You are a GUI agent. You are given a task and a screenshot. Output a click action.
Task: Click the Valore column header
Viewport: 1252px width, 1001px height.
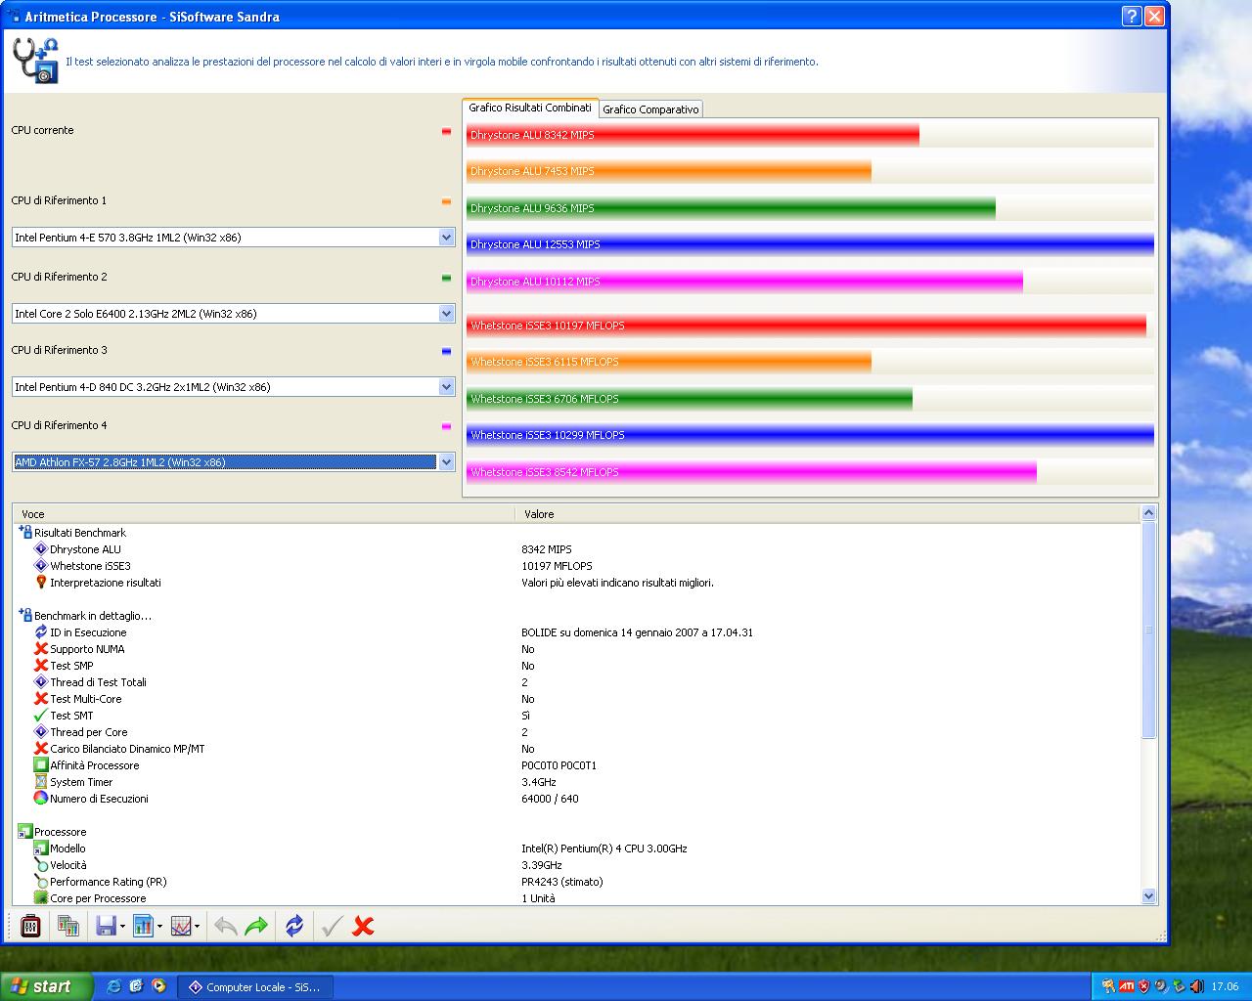pos(827,514)
